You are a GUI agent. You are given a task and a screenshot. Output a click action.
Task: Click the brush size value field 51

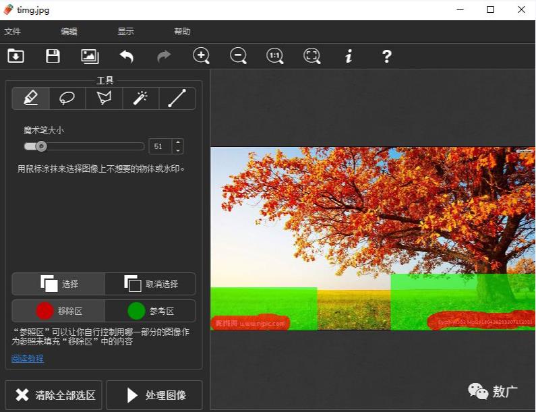160,146
